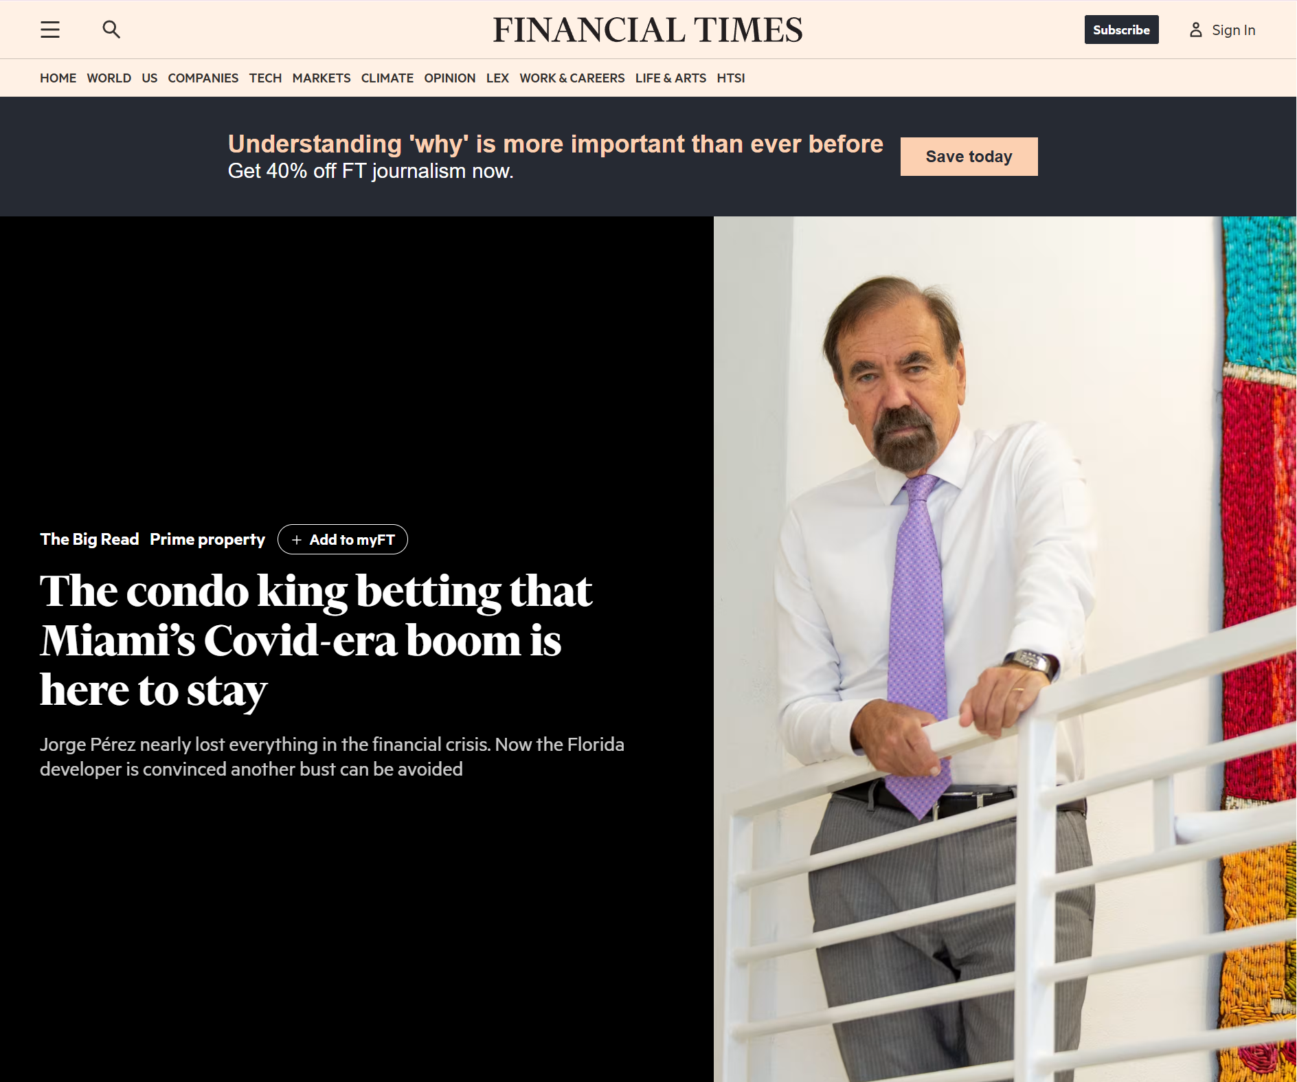Open the OPINION section
Image resolution: width=1297 pixels, height=1082 pixels.
(449, 78)
